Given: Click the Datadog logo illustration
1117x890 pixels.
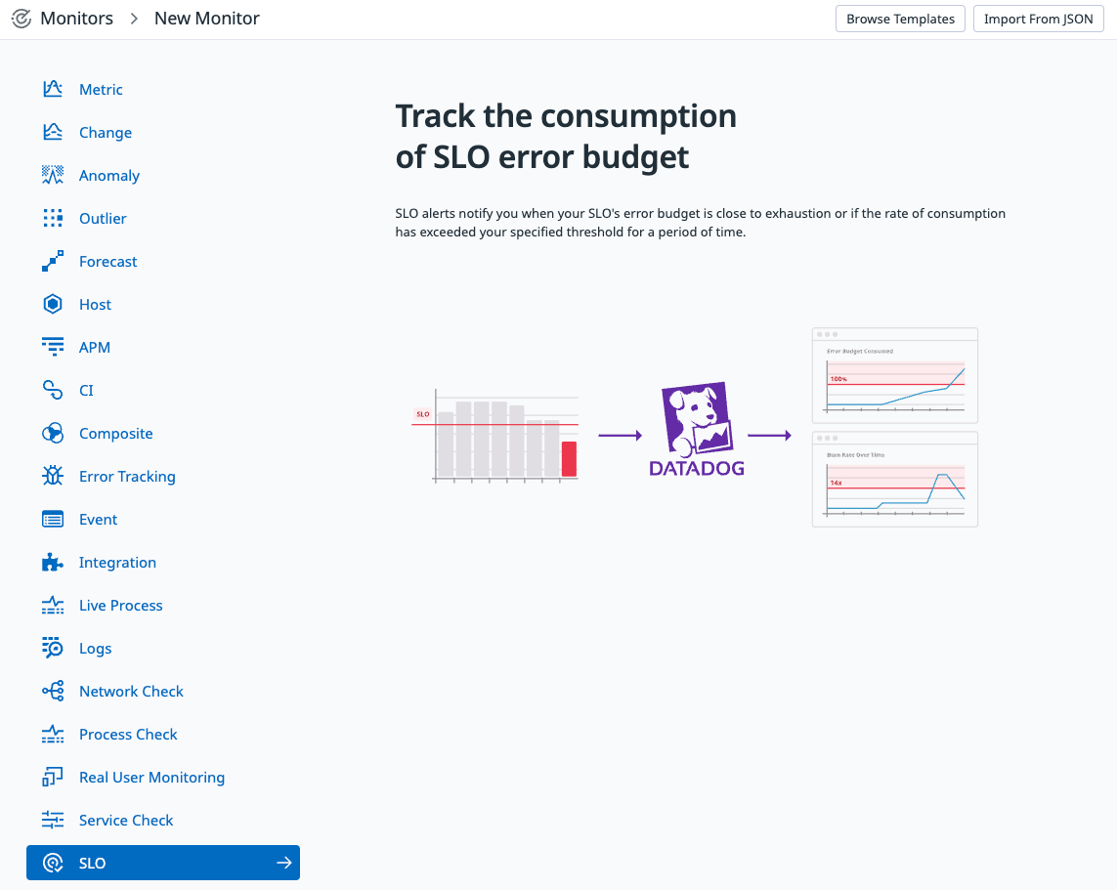Looking at the screenshot, I should point(697,429).
